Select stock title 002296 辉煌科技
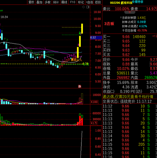Screen dimensions: 157x158 pos(121,3)
